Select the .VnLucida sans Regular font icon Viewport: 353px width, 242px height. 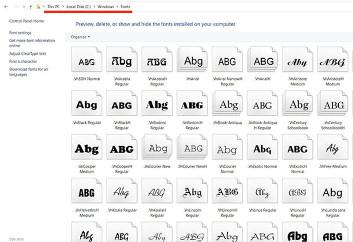(333, 190)
